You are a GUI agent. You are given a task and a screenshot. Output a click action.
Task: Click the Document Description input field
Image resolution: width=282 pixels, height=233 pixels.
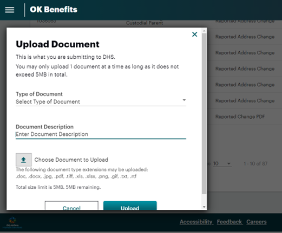[x=101, y=134]
